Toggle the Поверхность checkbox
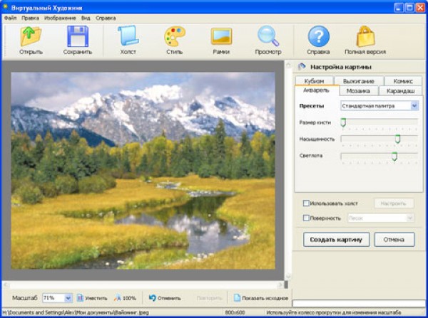 (307, 218)
